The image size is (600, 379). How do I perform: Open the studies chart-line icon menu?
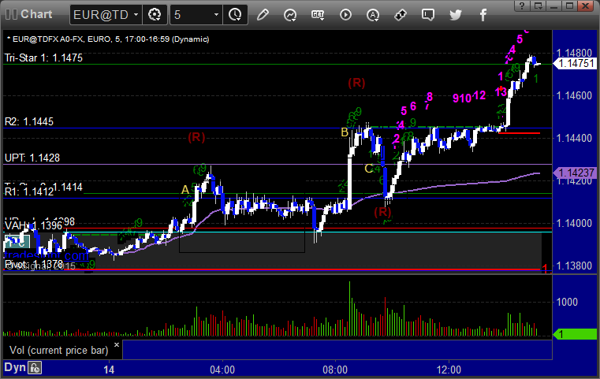pos(290,15)
